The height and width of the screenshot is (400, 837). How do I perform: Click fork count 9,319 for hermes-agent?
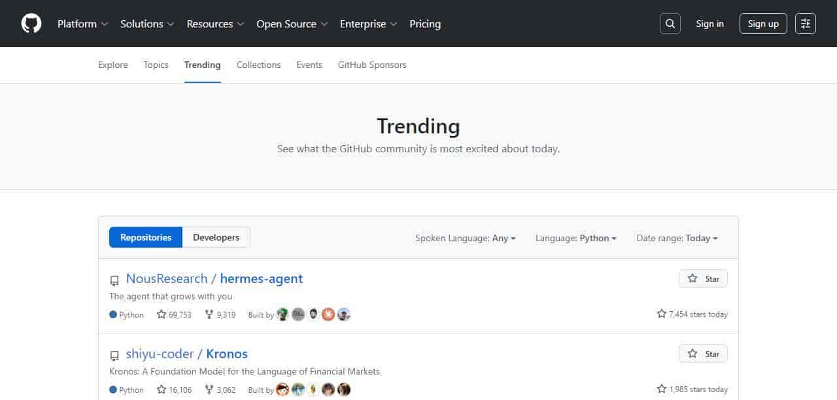(220, 314)
